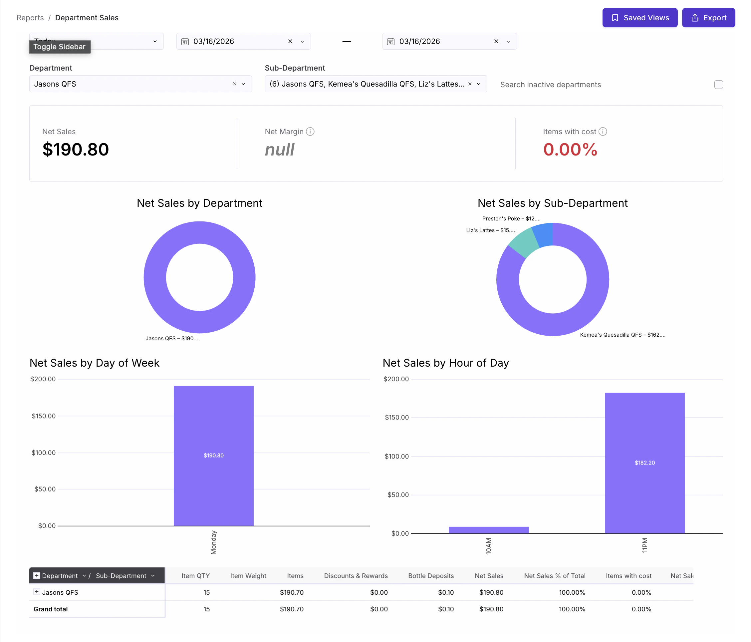Open Saved Views
Viewport: 751px width, 642px height.
pyautogui.click(x=639, y=18)
